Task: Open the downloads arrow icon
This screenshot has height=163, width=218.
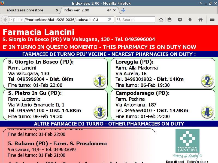Action: (x=190, y=20)
